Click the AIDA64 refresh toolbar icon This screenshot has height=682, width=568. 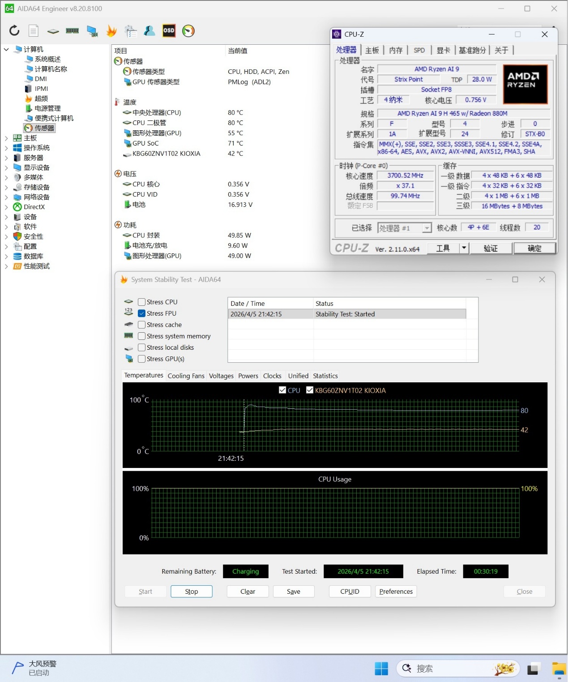point(14,30)
